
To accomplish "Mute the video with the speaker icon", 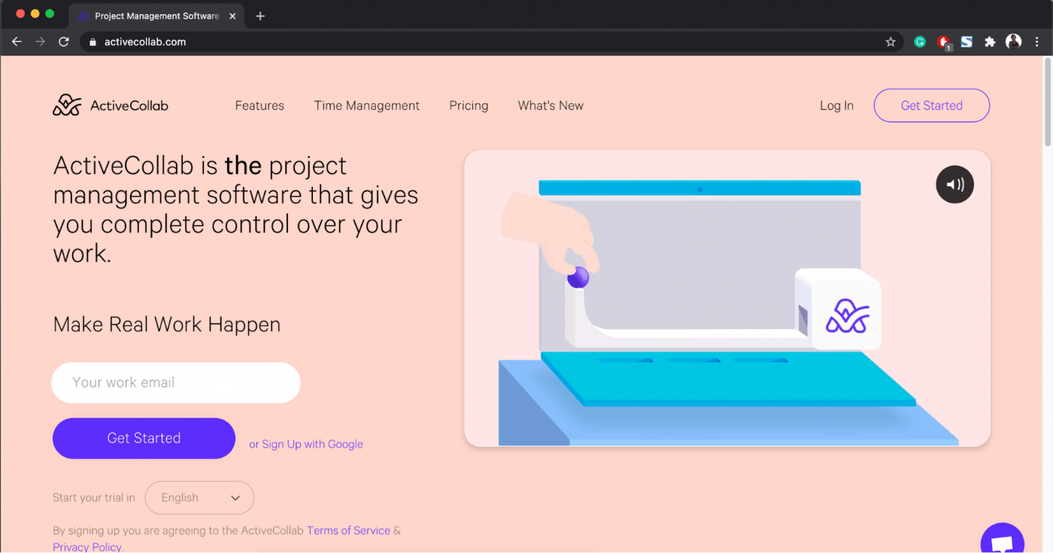I will pyautogui.click(x=954, y=184).
